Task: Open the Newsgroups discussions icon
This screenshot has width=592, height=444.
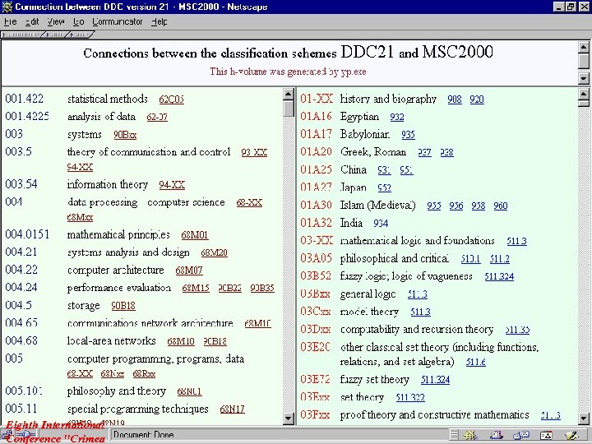Action: (x=521, y=435)
